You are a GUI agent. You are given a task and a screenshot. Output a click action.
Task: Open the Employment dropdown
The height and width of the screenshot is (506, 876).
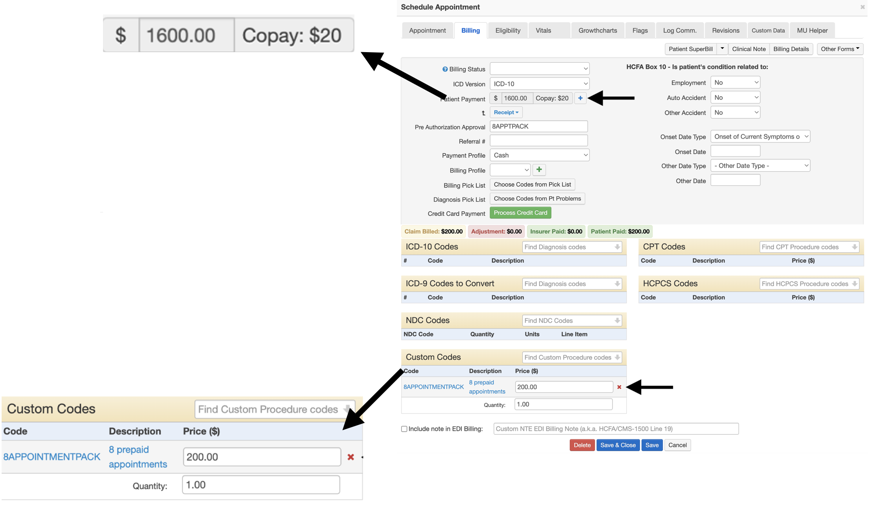point(735,82)
